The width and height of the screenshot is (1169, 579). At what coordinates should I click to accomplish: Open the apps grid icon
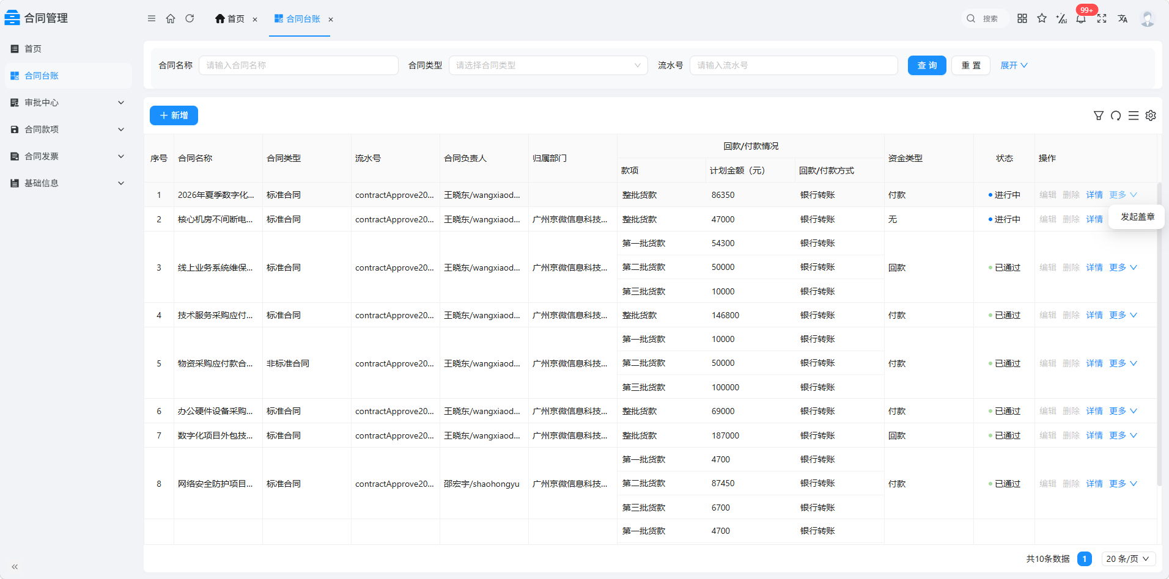[1022, 18]
